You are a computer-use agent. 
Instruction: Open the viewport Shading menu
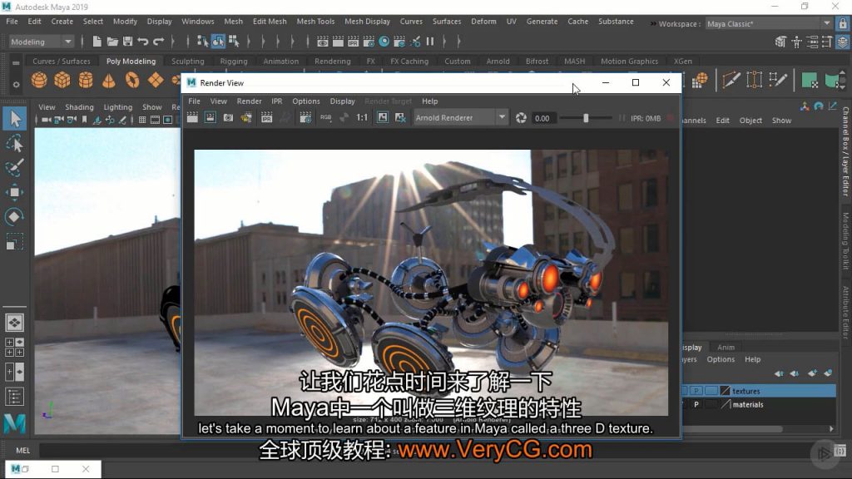pyautogui.click(x=79, y=107)
